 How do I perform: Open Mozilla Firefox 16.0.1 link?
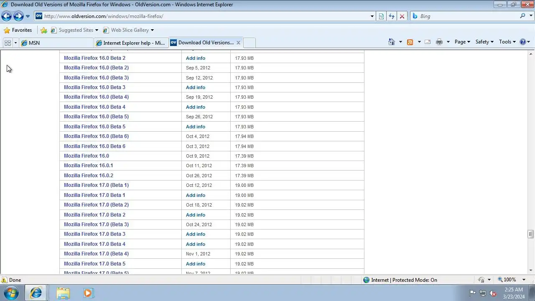[88, 166]
